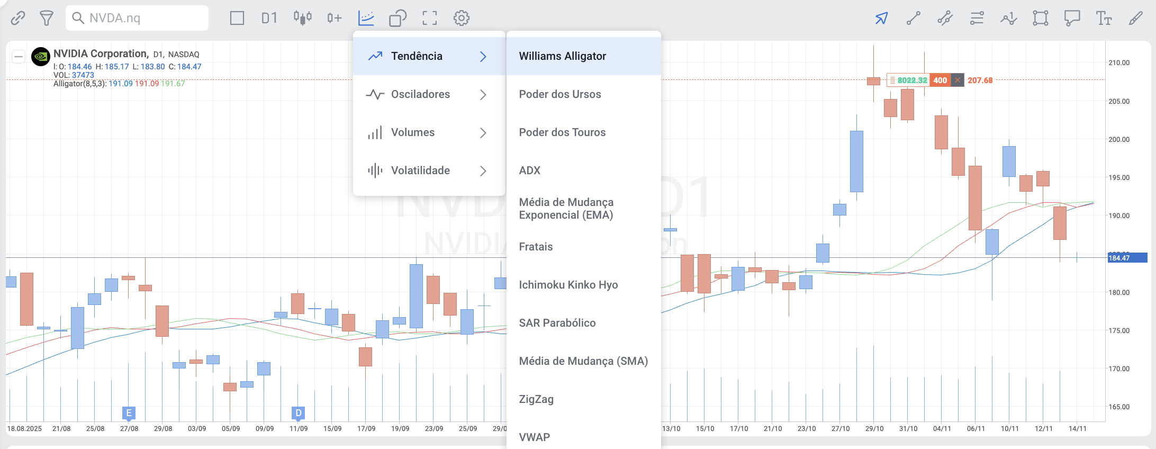Click the 400 order quantity label

pos(940,80)
